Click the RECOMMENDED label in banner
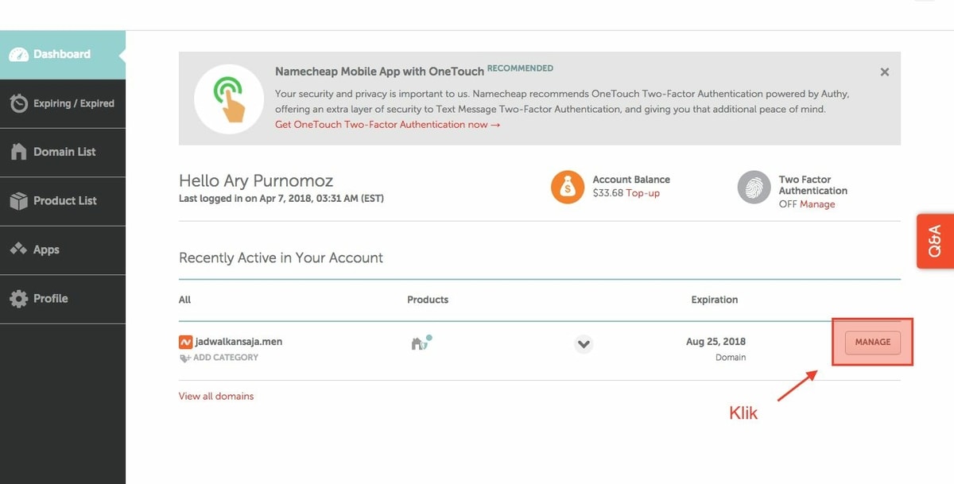The image size is (954, 484). click(520, 68)
